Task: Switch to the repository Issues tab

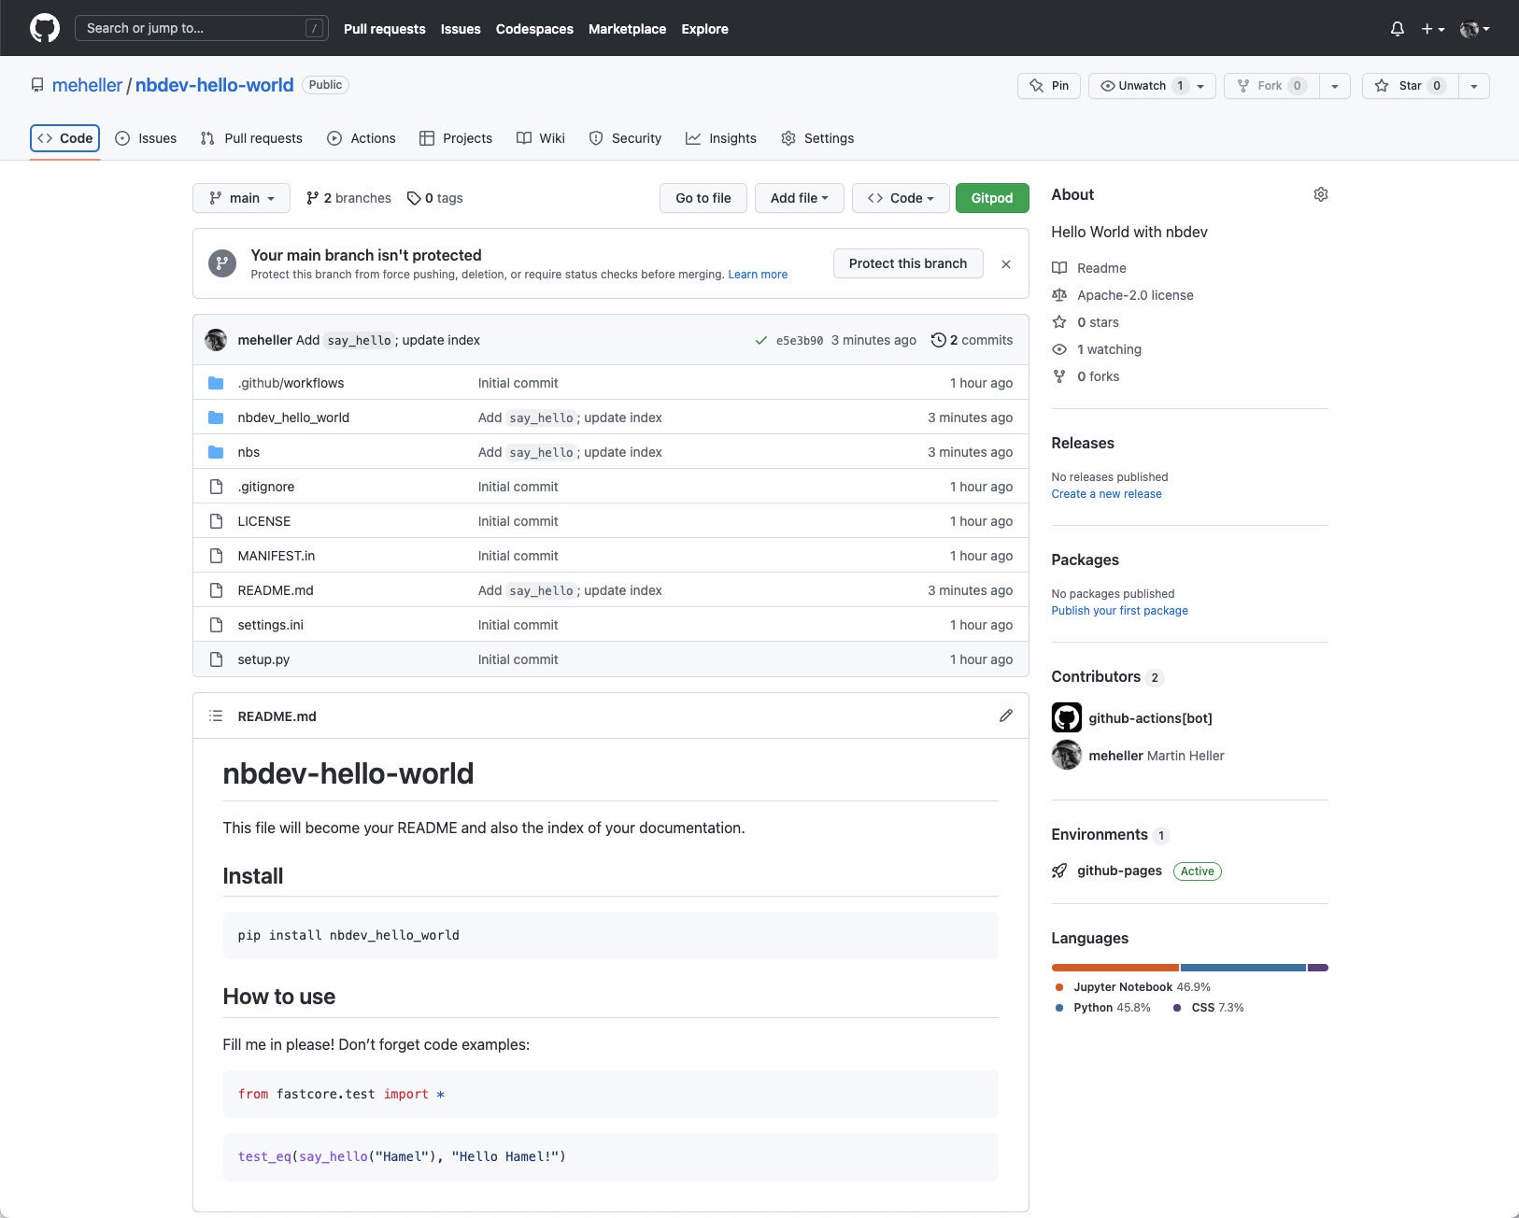Action: tap(146, 138)
